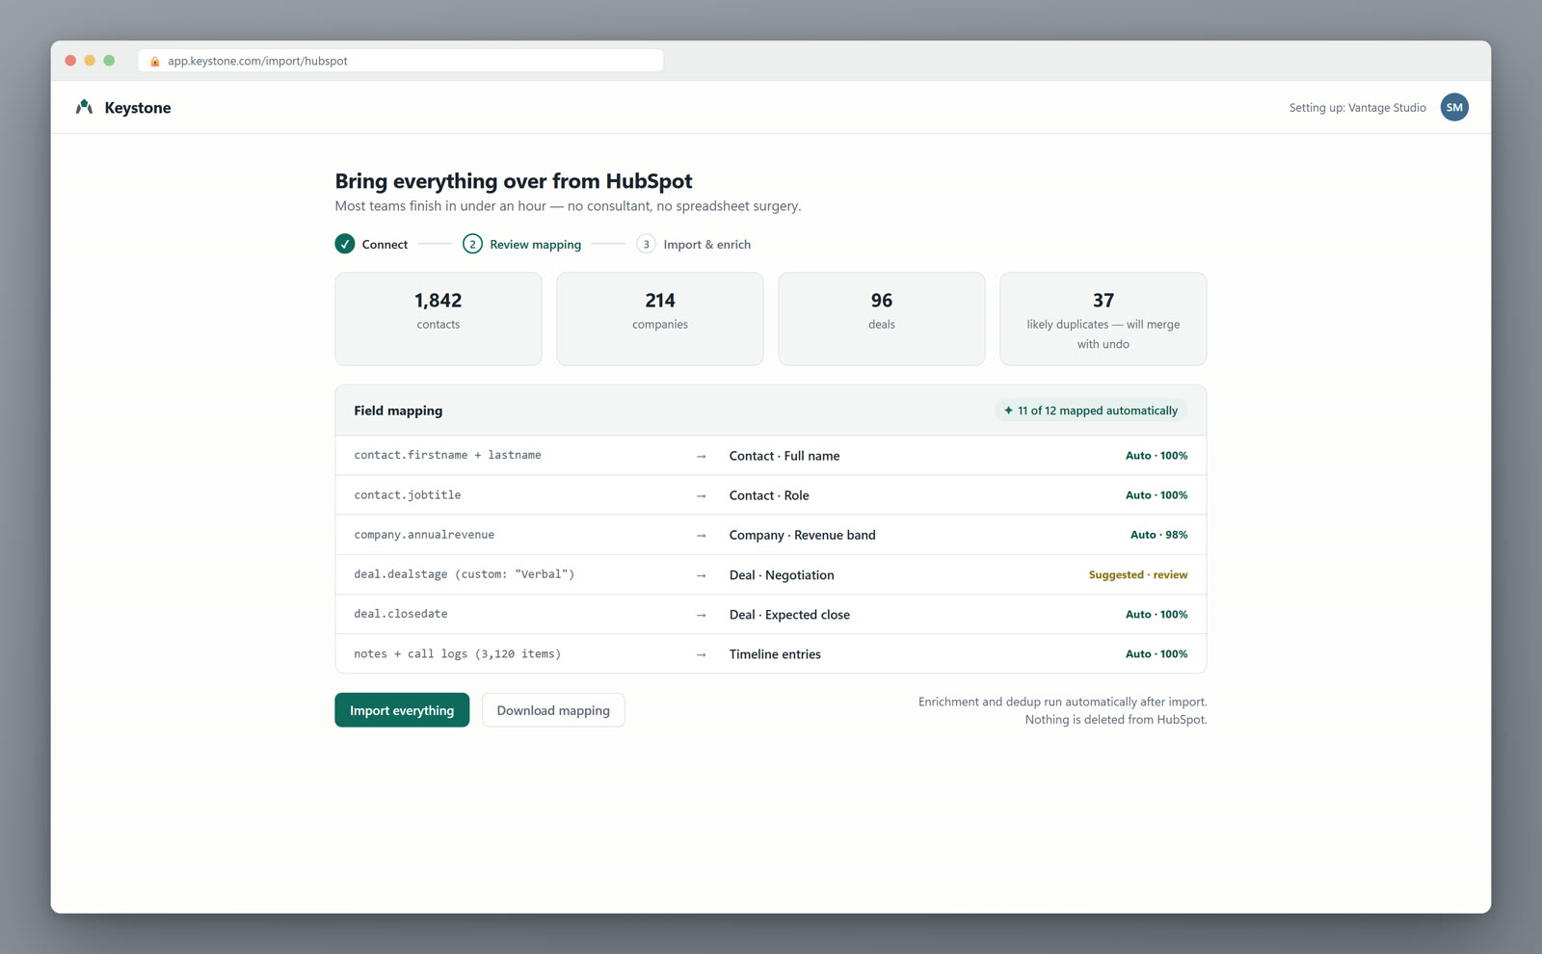Click arrow in company.annualrevenue row
This screenshot has width=1542, height=954.
tap(702, 535)
